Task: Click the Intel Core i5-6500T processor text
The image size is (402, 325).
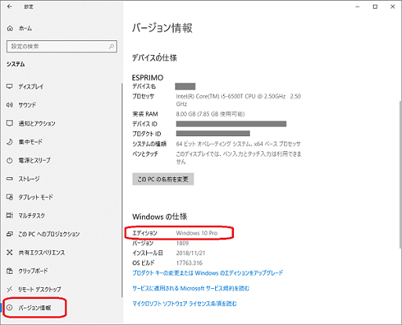Action: click(x=239, y=100)
